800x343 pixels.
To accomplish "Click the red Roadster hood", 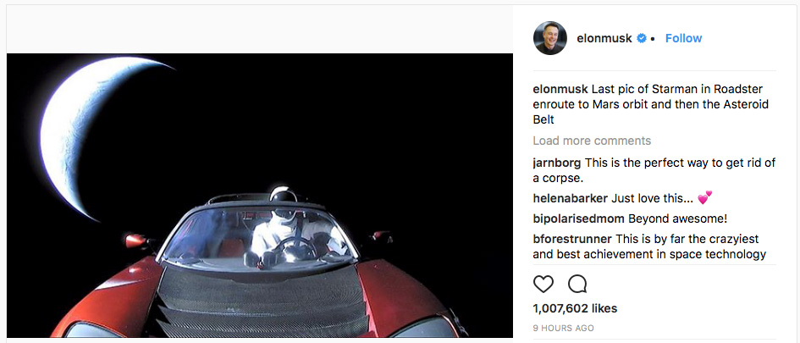I will click(260, 302).
